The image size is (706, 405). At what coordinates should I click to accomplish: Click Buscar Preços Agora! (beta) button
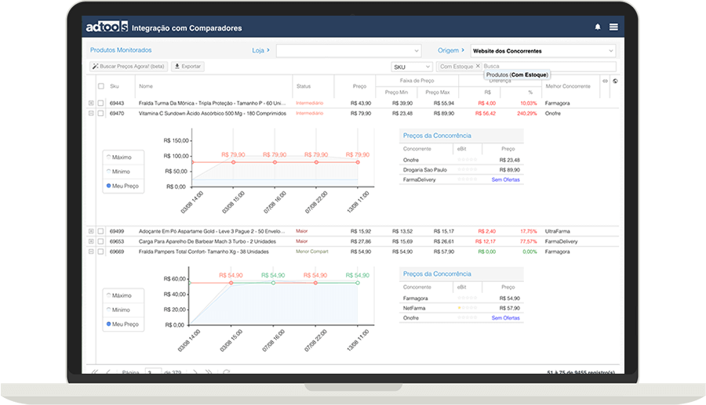click(129, 67)
